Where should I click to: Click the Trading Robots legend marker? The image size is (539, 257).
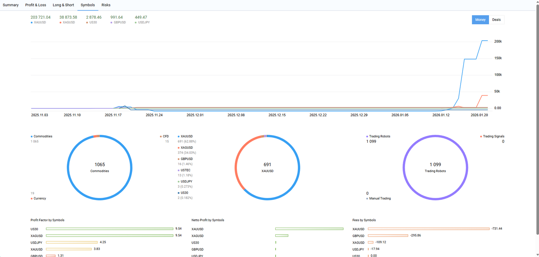[x=367, y=136]
